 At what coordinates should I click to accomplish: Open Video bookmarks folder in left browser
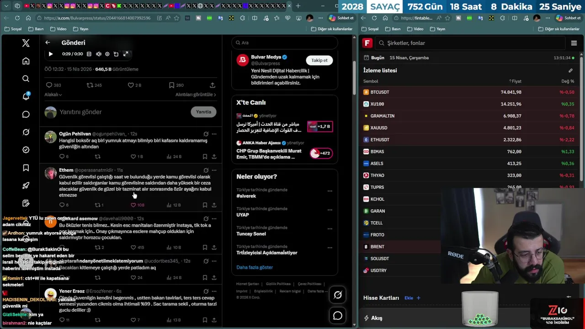point(58,29)
